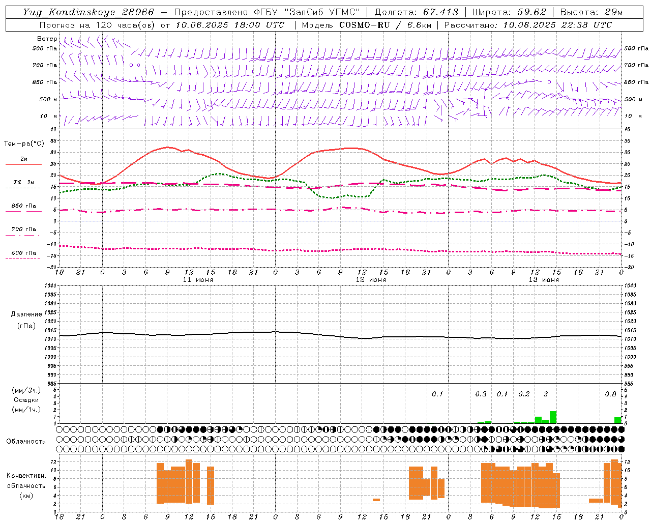Viewport: 651px width, 521px height.
Task: Click the longitude value 67.413
Action: (440, 12)
